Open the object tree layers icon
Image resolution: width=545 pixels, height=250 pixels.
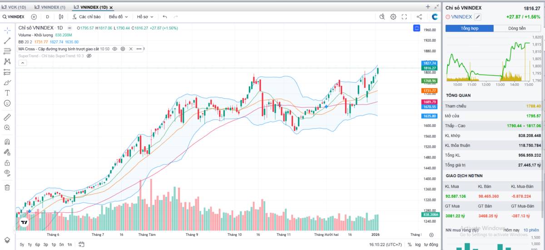[x=7, y=240]
